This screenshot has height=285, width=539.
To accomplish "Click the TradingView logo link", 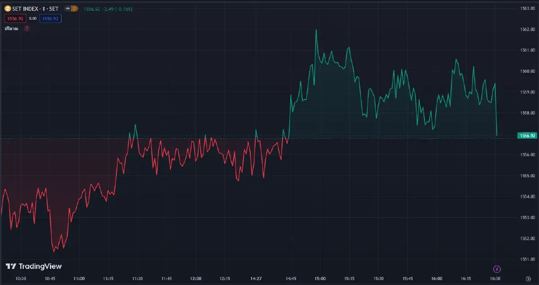I will pos(34,266).
